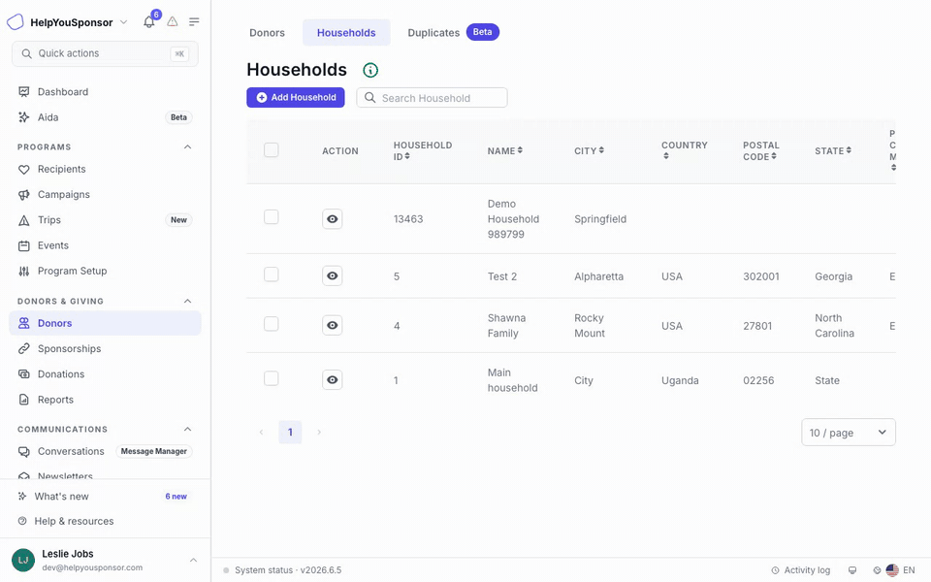
Task: Sort by Household ID sort arrows
Action: click(x=407, y=156)
